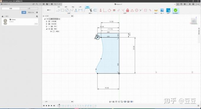The height and width of the screenshot is (109, 201).
Task: Select the Circle sketch tool
Action: coord(67,10)
